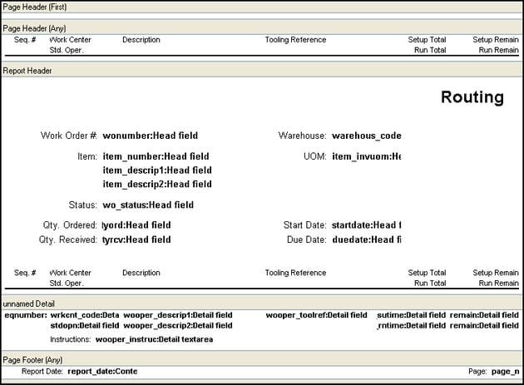This screenshot has width=524, height=385.
Task: Select Tooling Reference label in Report Header section
Action: click(x=295, y=273)
